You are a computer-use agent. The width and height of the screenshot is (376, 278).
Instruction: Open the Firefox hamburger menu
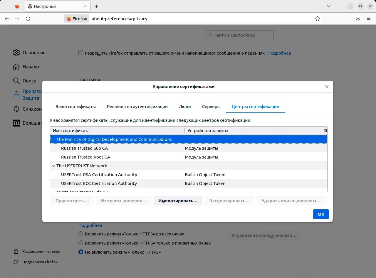point(369,18)
